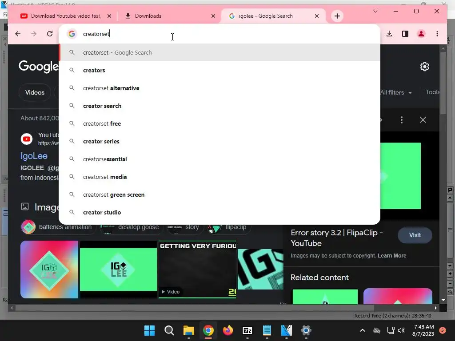Open Chrome's three-dot menu
This screenshot has width=455, height=341.
click(x=437, y=34)
